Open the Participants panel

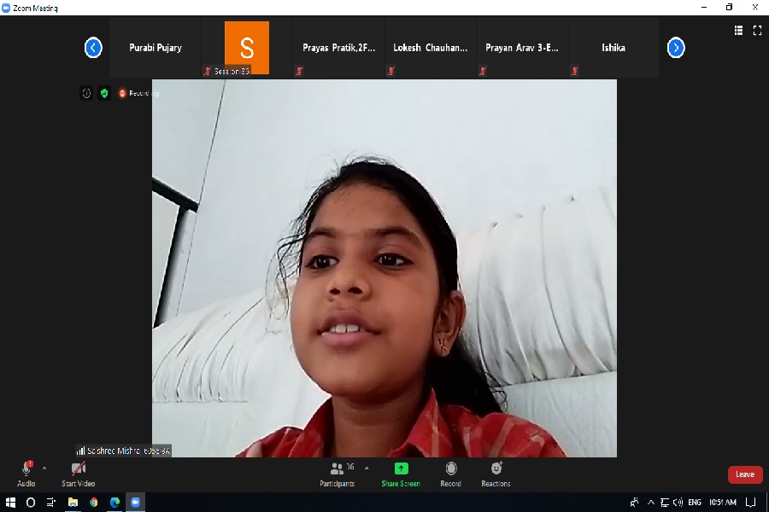tap(338, 469)
